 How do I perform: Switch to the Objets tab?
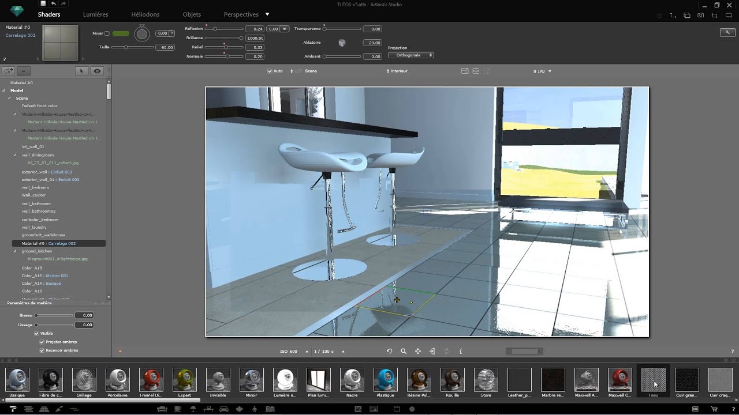click(x=192, y=14)
